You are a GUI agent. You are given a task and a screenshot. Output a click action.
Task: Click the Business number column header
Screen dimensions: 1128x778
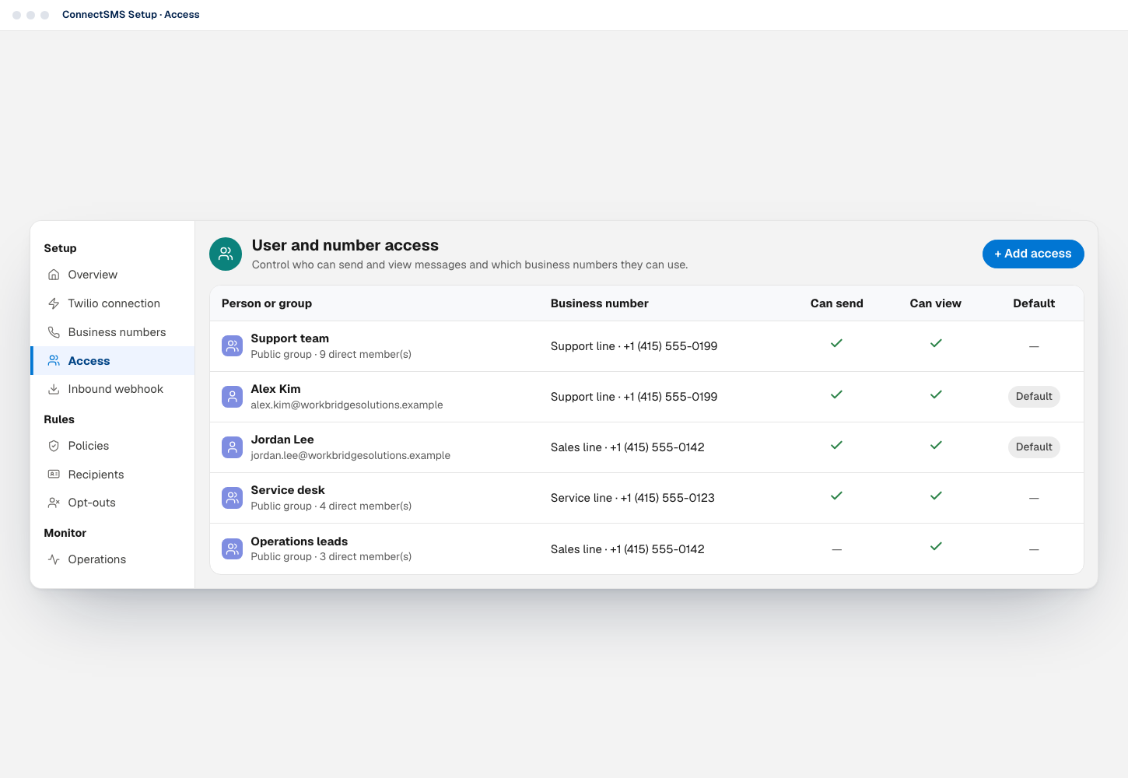(600, 303)
